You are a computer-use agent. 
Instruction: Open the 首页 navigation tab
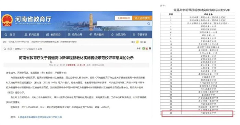[10, 34]
